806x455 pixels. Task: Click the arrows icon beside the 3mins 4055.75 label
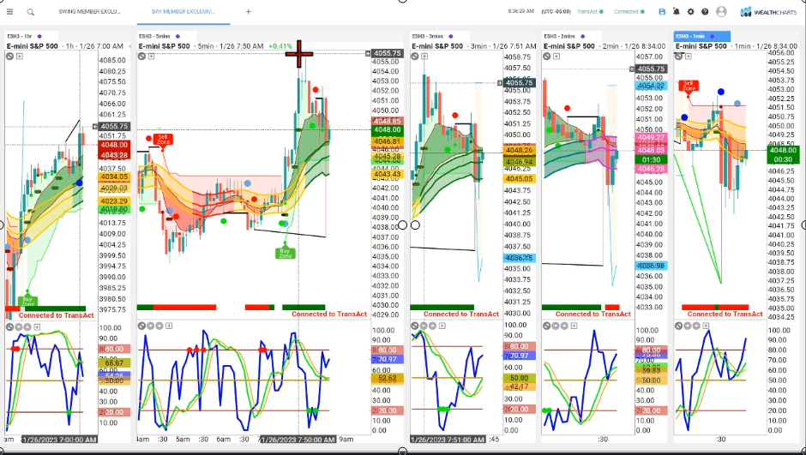500,82
